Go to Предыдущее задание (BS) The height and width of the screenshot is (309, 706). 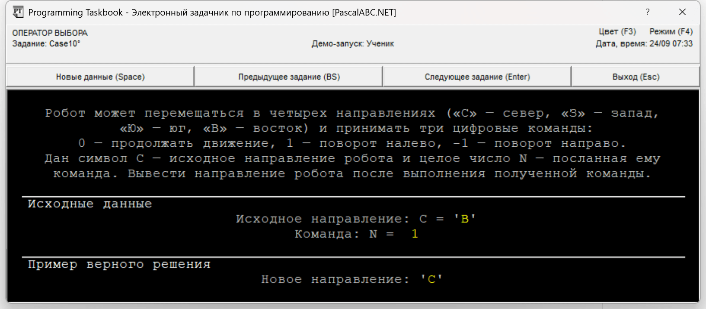(289, 77)
